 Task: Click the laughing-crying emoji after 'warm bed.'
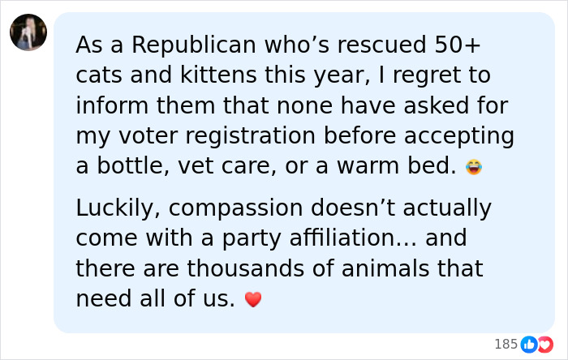(474, 167)
